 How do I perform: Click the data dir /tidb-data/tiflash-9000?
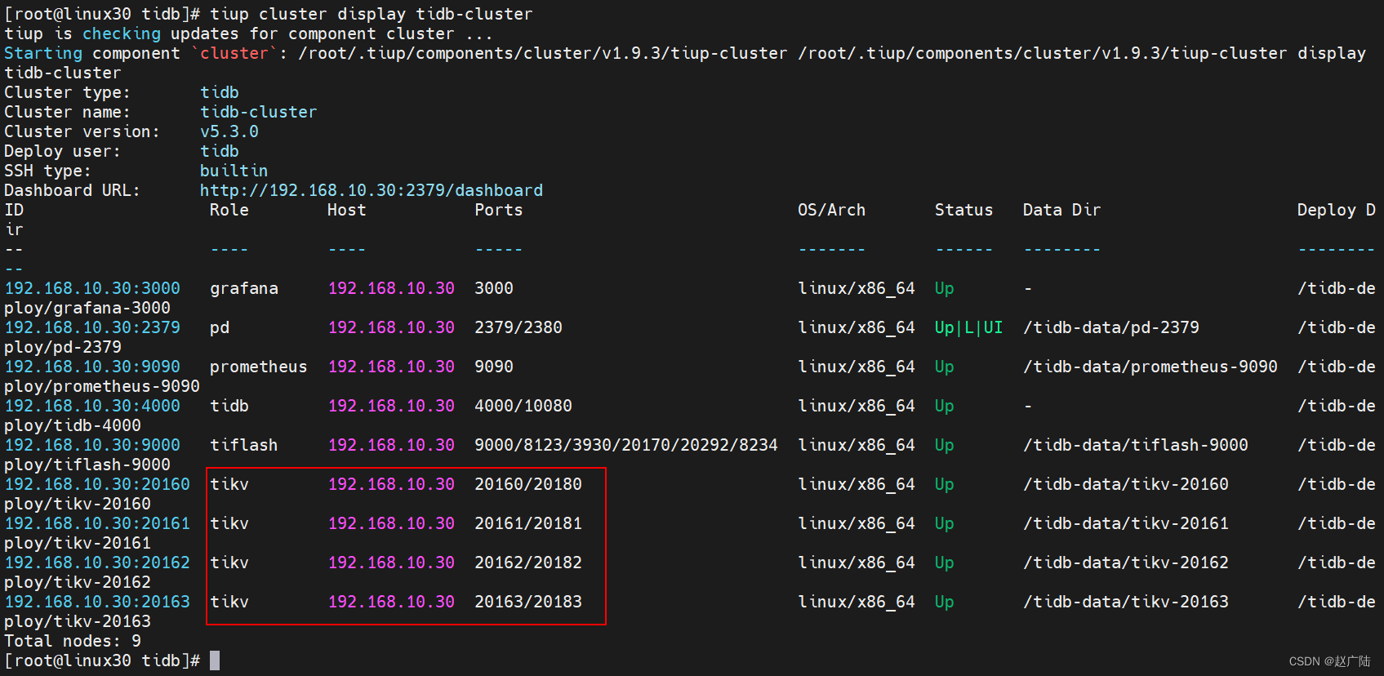(1136, 445)
